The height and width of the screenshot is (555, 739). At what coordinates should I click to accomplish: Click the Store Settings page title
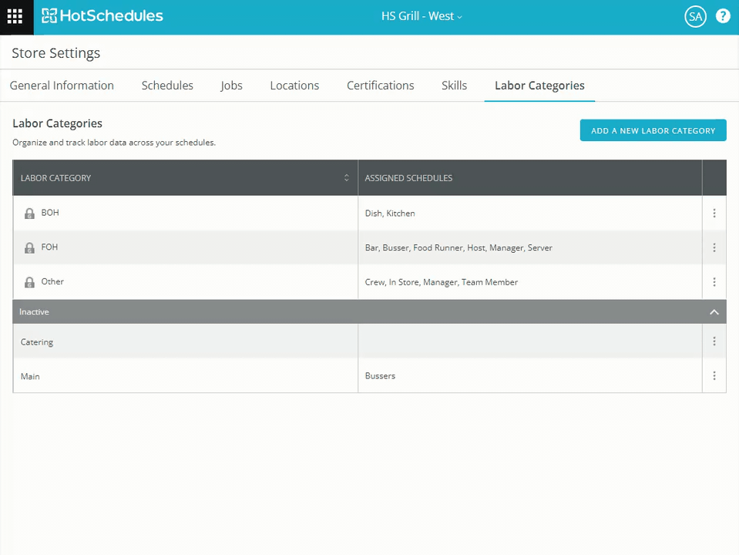click(x=55, y=53)
